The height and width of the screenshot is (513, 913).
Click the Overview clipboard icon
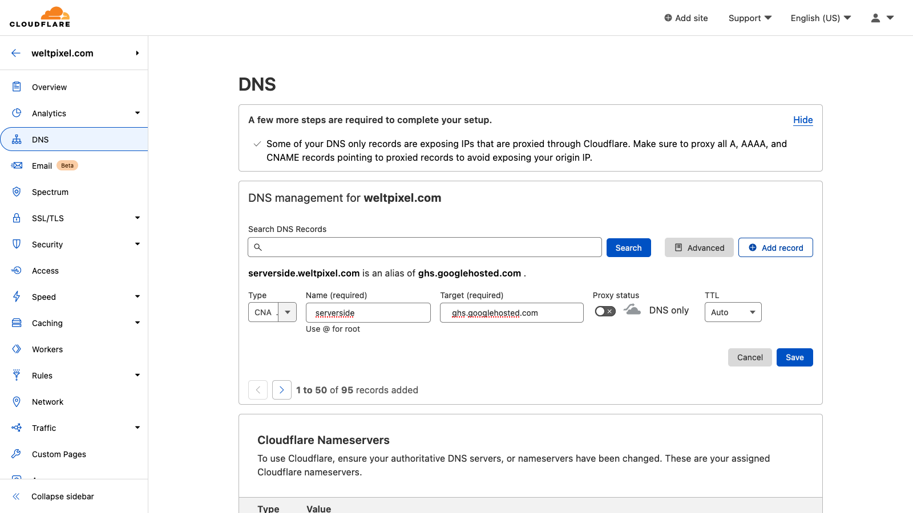pos(17,87)
